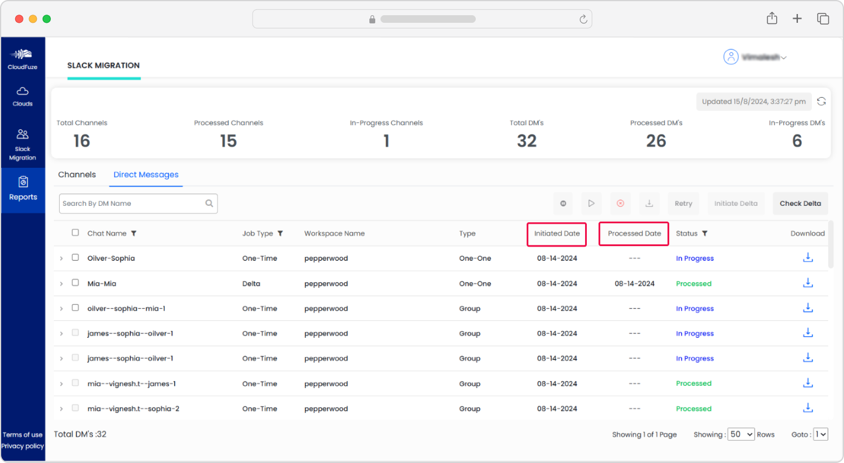Click the Updated 15/8/2024 timestamp

tap(754, 101)
